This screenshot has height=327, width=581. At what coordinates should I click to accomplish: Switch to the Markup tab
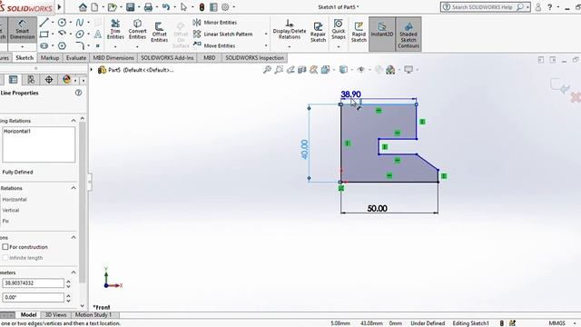[x=50, y=58]
